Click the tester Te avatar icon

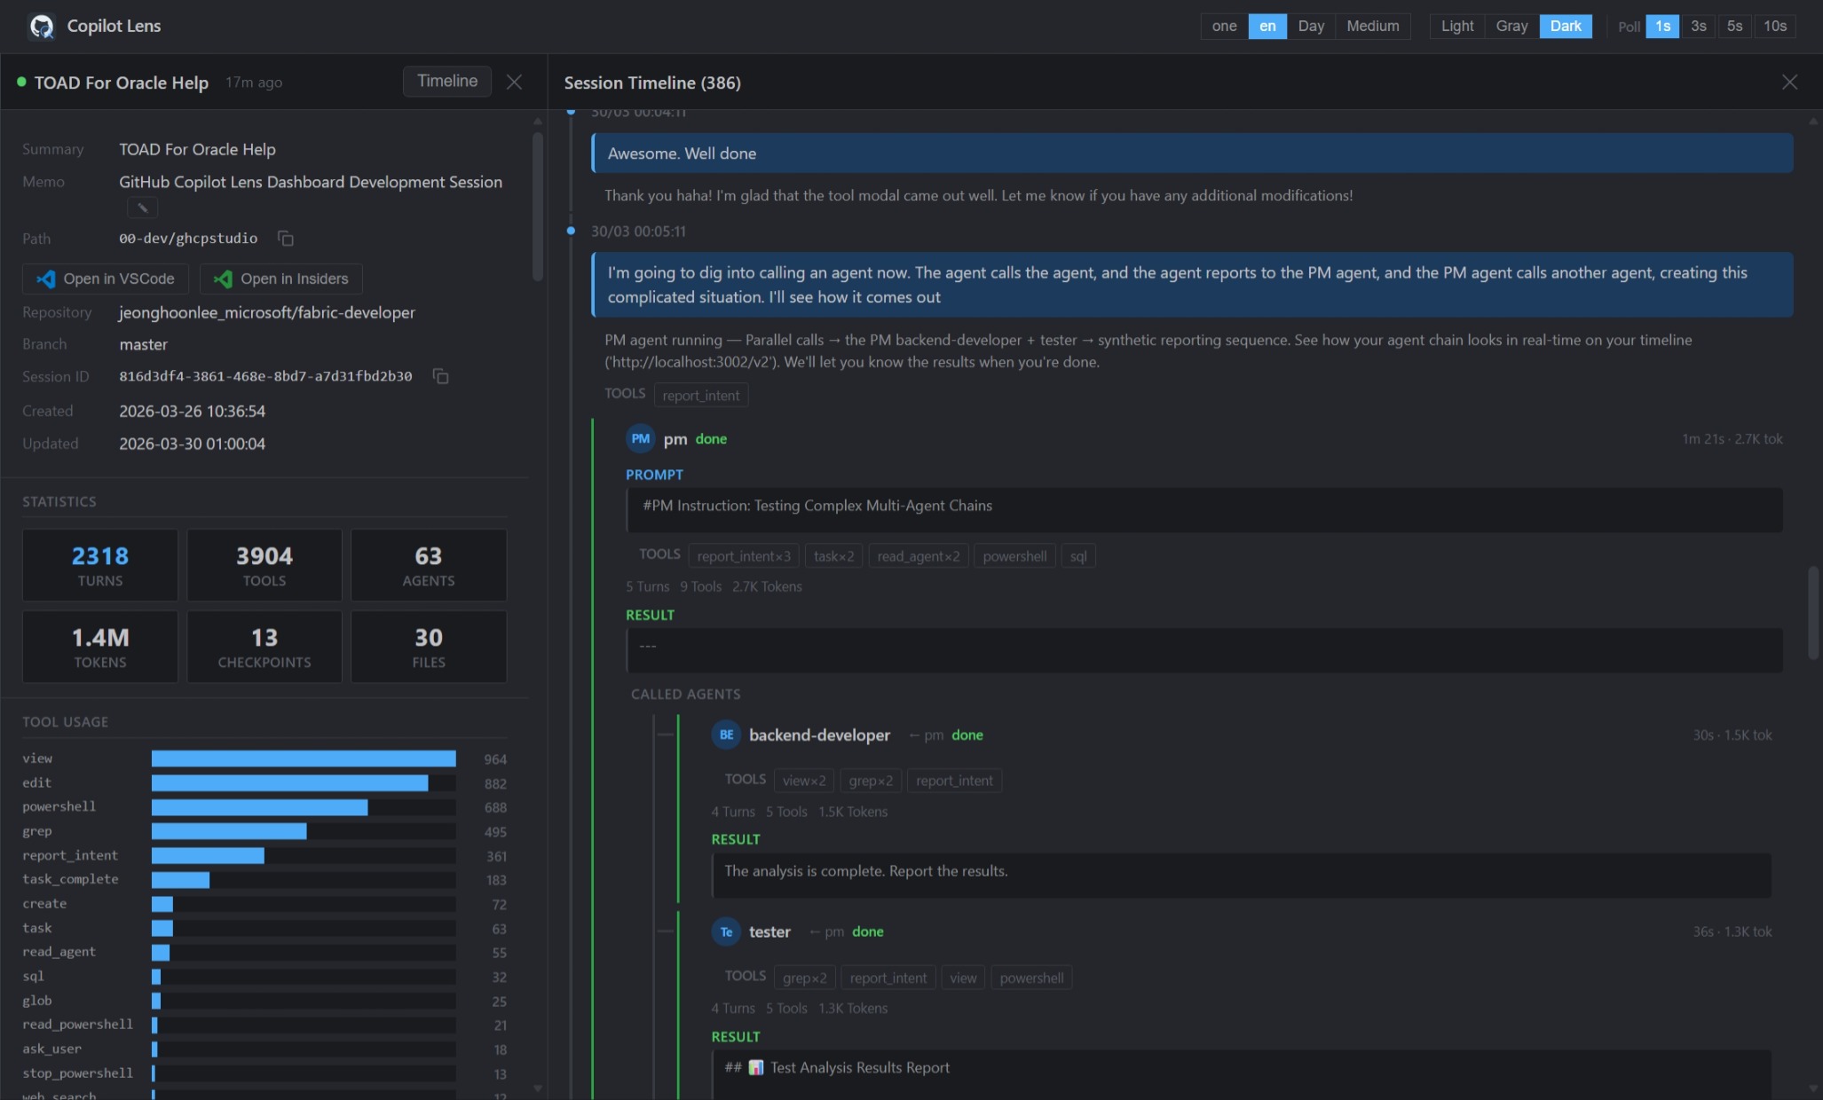(x=726, y=931)
